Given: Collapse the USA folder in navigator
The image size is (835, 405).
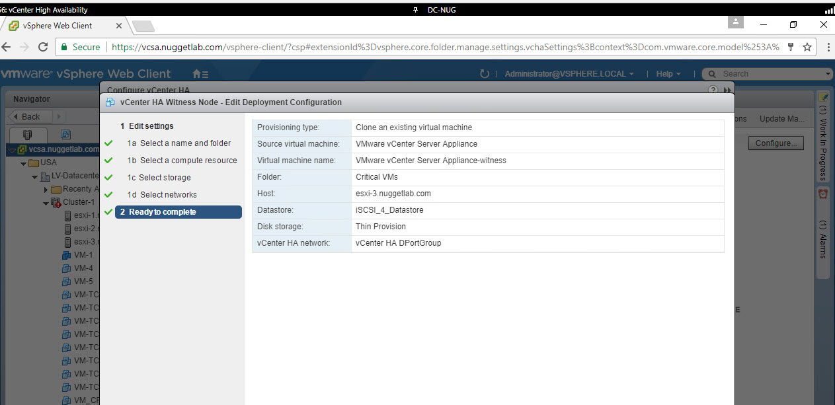Looking at the screenshot, I should tap(24, 163).
